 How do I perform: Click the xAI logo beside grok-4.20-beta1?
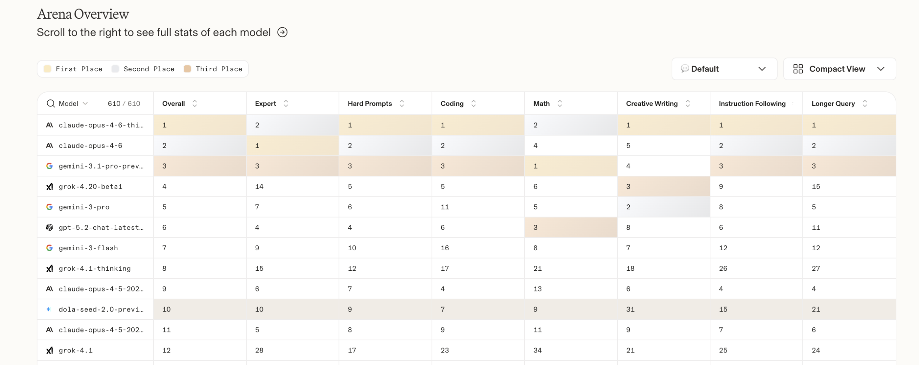(50, 186)
